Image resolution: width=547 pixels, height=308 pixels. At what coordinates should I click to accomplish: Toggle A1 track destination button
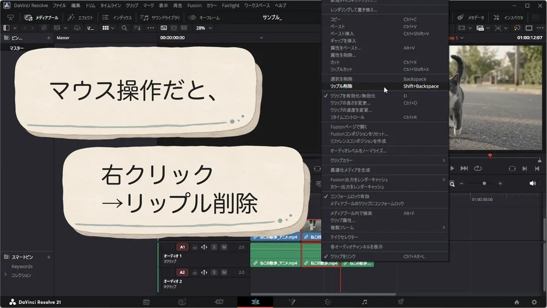pyautogui.click(x=182, y=247)
